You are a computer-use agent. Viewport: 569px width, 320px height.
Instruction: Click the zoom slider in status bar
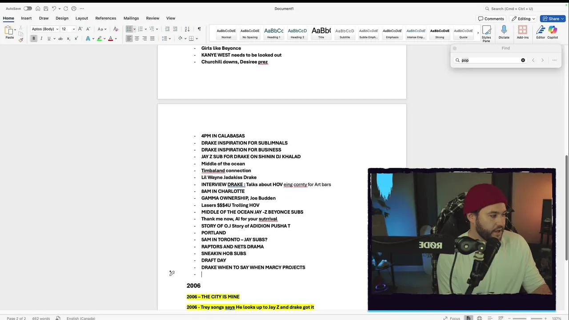pyautogui.click(x=527, y=318)
